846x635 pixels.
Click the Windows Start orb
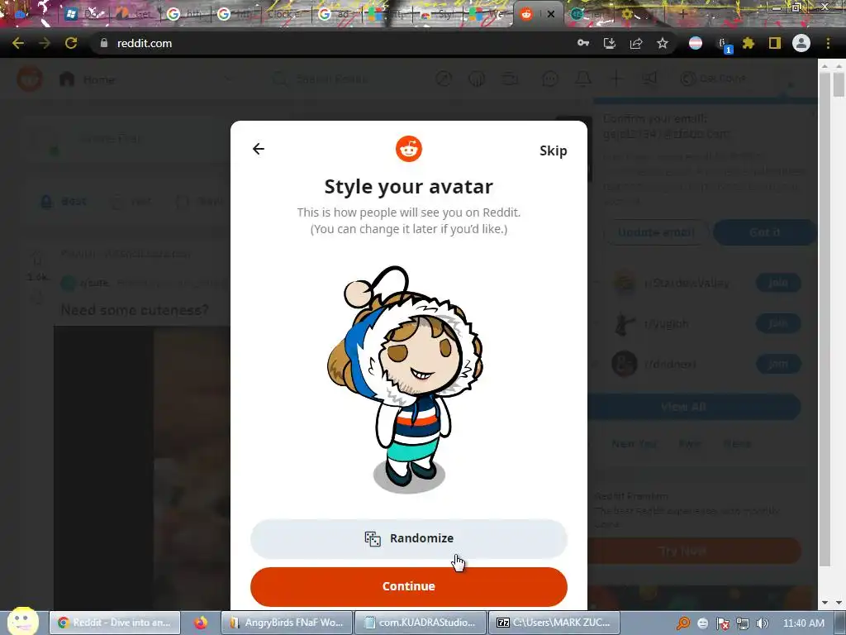[x=22, y=621]
